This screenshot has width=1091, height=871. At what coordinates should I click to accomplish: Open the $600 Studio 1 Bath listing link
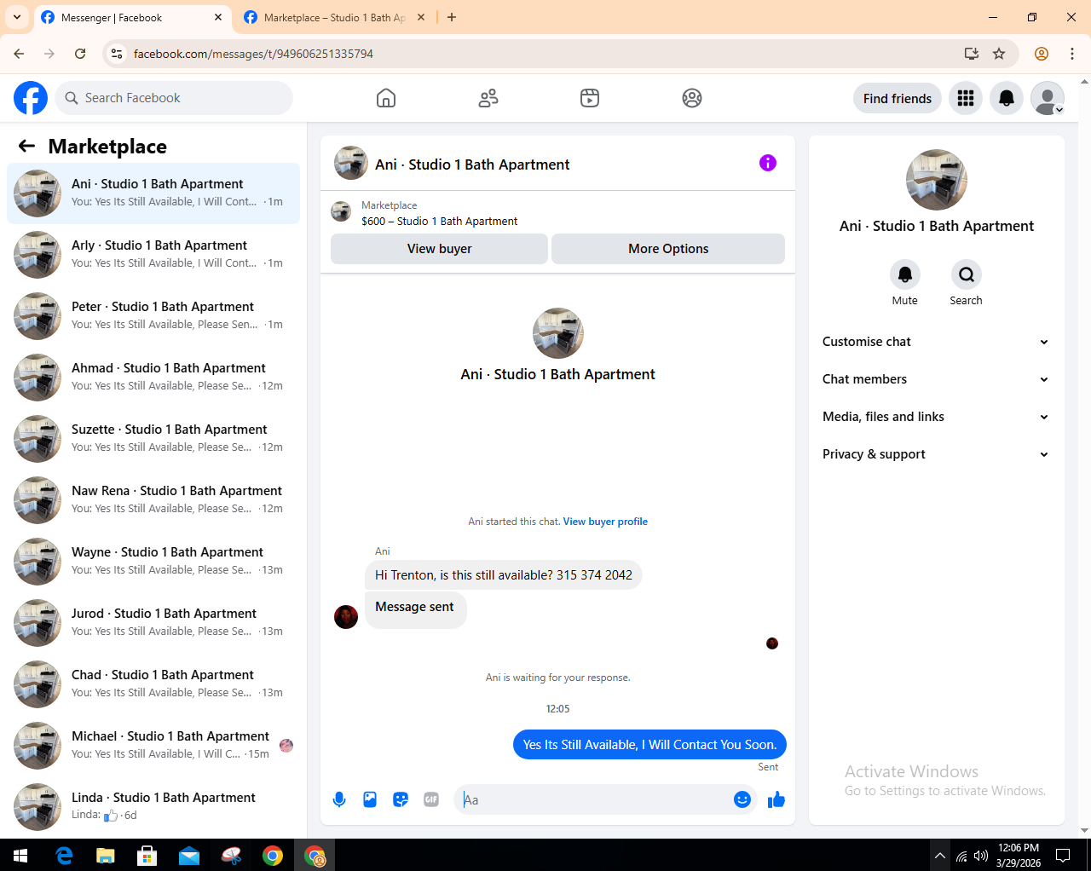(439, 221)
